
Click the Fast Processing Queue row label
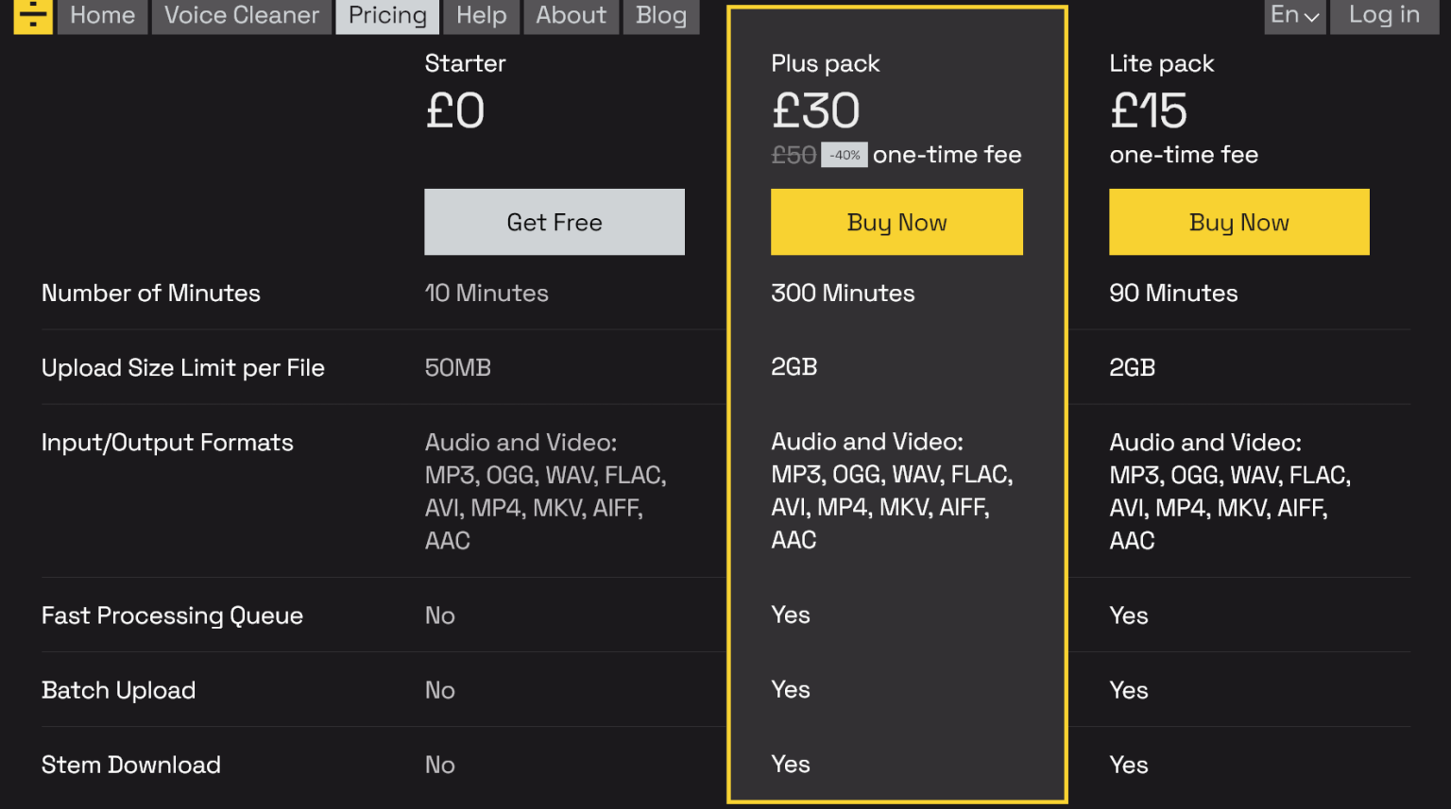click(172, 615)
